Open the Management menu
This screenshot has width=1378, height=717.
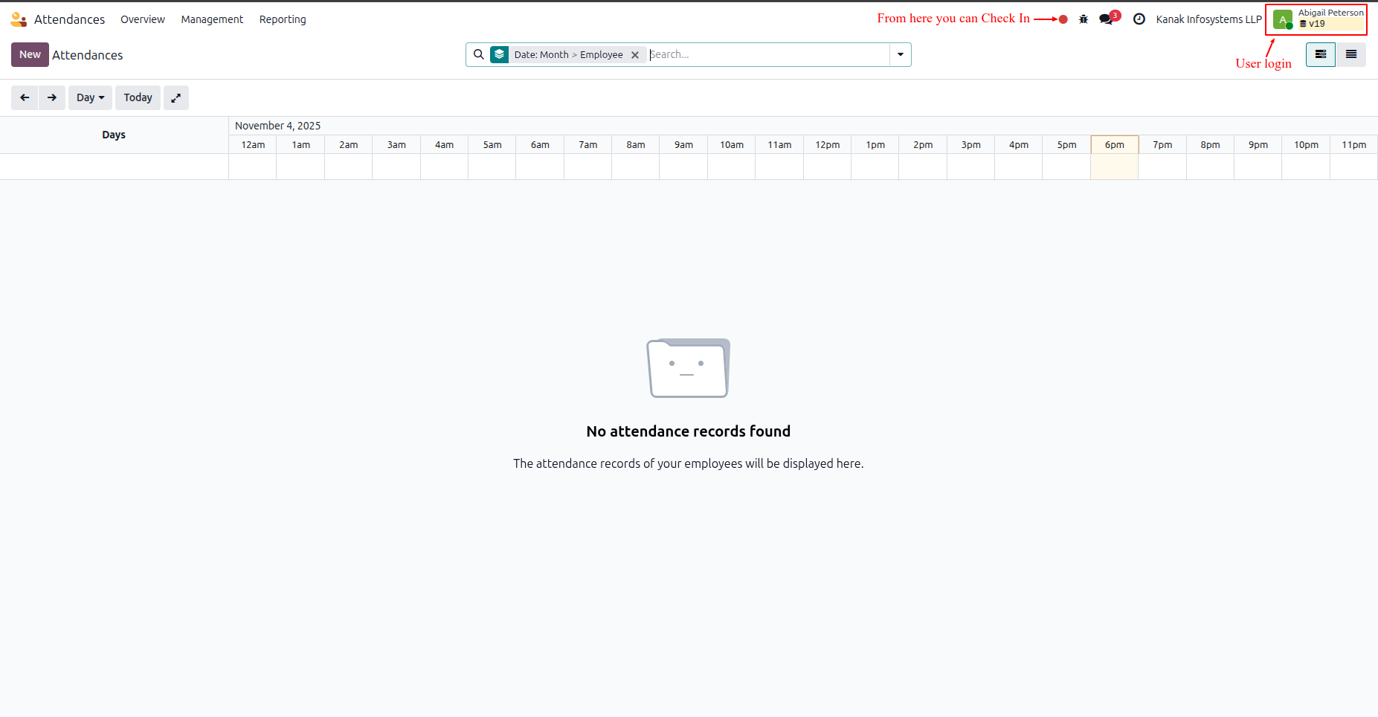tap(212, 19)
